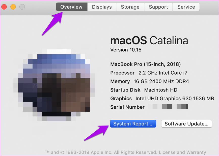The image size is (219, 156).
Task: Go to the Support tab
Action: point(158,7)
